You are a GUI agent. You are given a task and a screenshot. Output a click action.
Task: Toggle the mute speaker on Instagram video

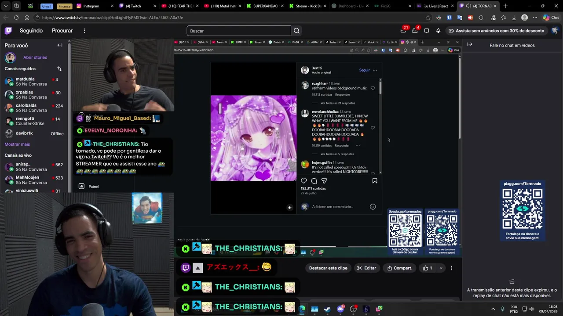pos(289,208)
